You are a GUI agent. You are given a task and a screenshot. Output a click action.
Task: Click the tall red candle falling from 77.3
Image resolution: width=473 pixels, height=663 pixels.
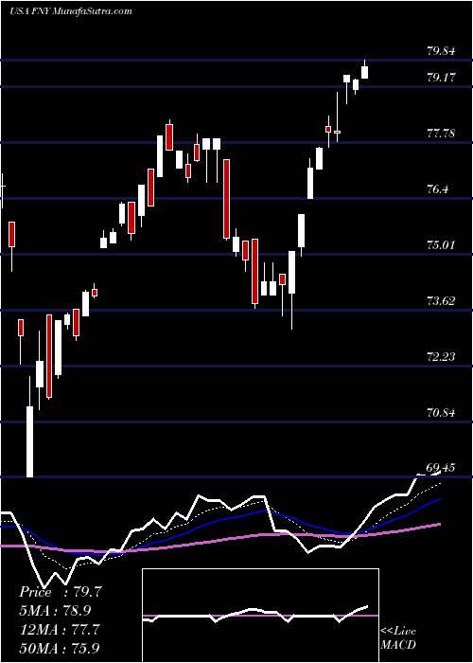(x=227, y=199)
